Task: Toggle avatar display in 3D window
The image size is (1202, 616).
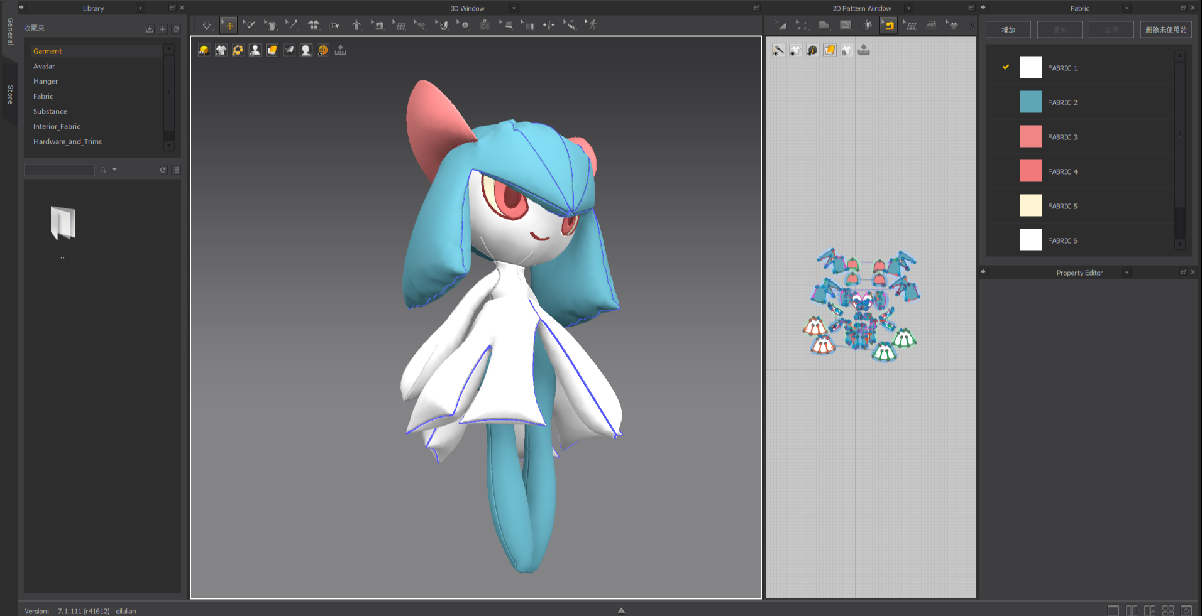Action: (x=255, y=50)
